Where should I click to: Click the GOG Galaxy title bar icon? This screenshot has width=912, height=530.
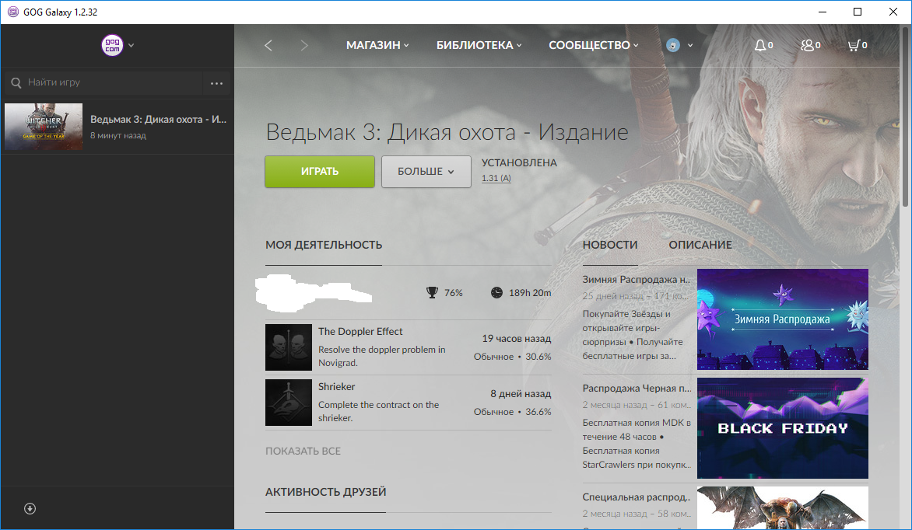click(12, 12)
